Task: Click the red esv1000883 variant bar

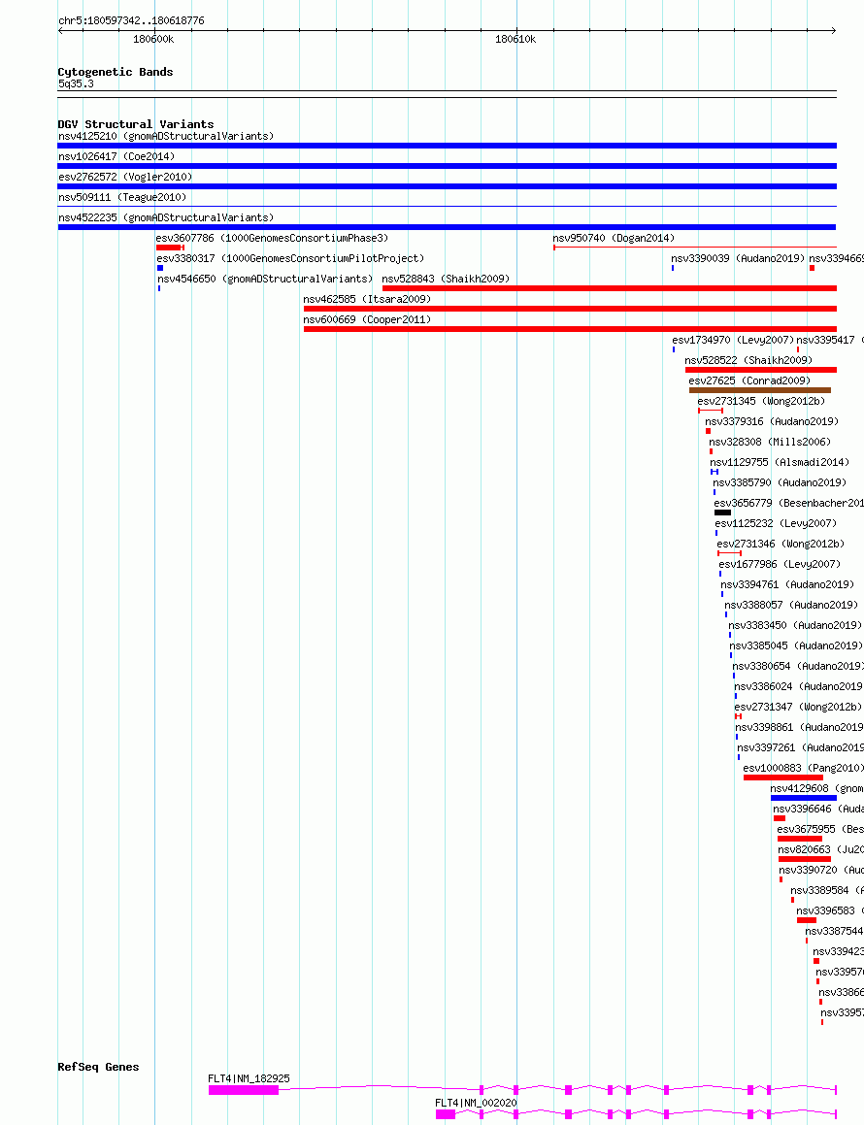Action: 782,778
